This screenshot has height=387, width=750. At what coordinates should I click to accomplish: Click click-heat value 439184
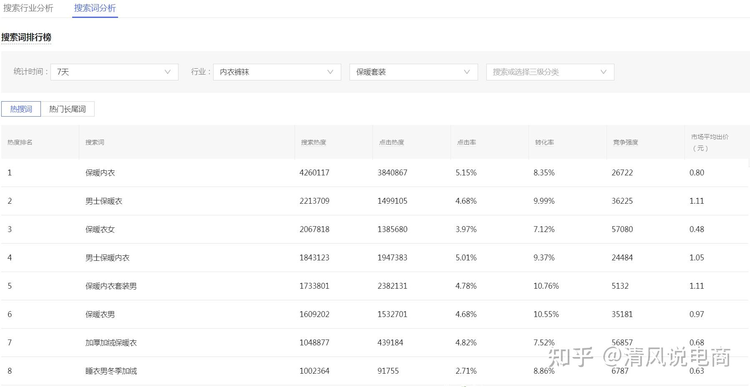point(390,343)
